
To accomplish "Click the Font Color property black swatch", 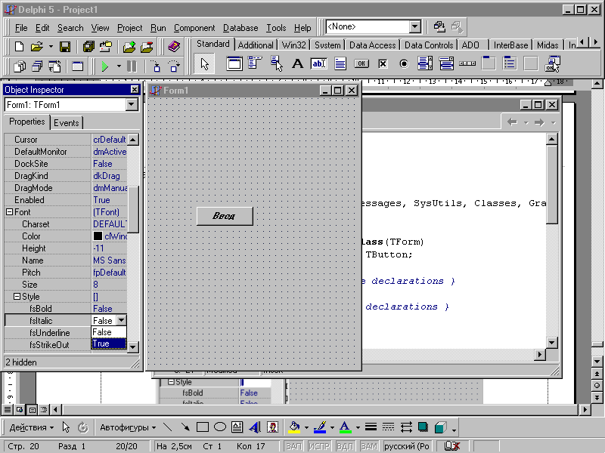I will (x=98, y=236).
